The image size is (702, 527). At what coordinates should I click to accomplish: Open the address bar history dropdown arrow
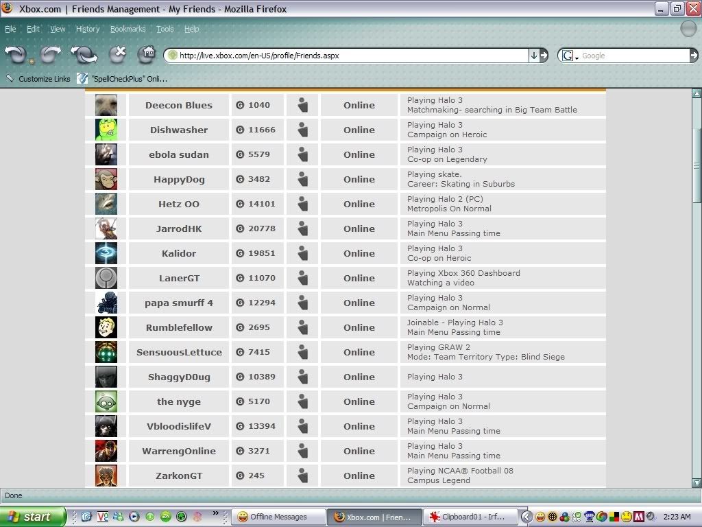(533, 56)
